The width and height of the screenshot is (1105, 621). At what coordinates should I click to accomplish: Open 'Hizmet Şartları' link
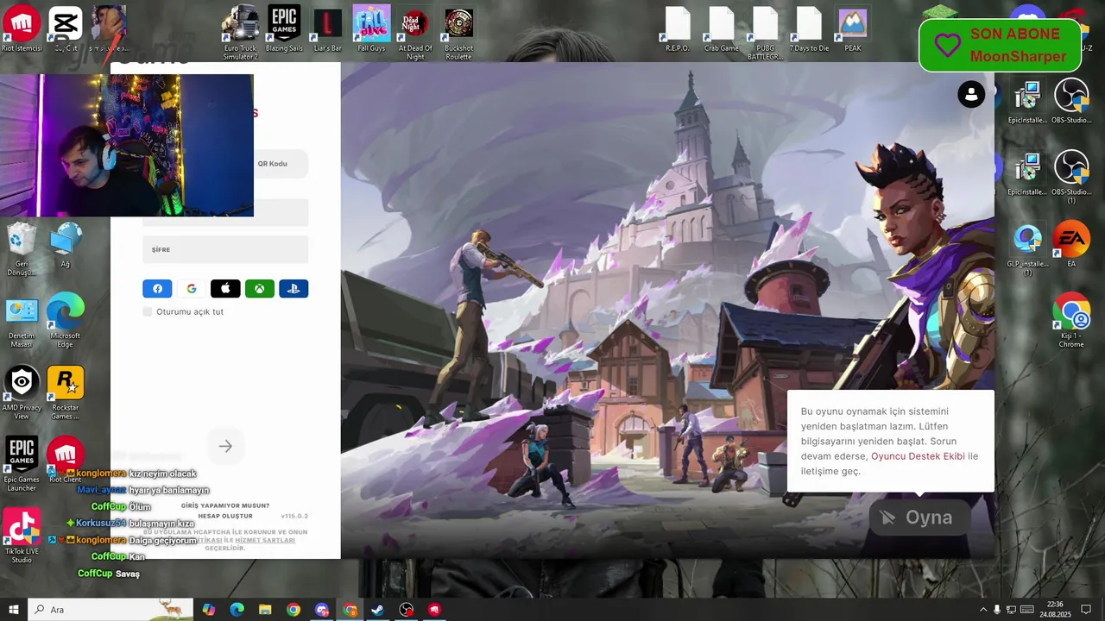[265, 540]
